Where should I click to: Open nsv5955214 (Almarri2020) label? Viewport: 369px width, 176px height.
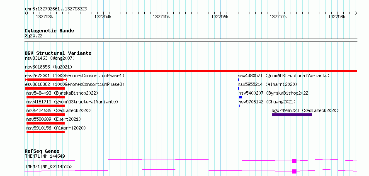pos(267,84)
